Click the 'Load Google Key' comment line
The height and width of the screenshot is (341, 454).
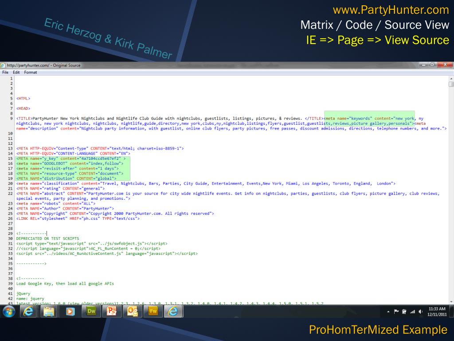tap(65, 284)
